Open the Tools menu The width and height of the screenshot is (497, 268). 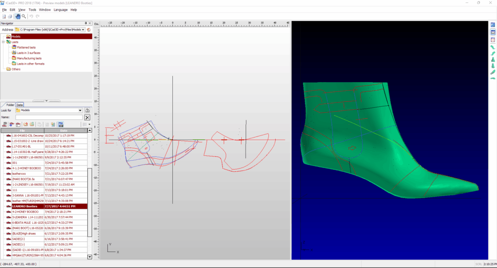32,10
